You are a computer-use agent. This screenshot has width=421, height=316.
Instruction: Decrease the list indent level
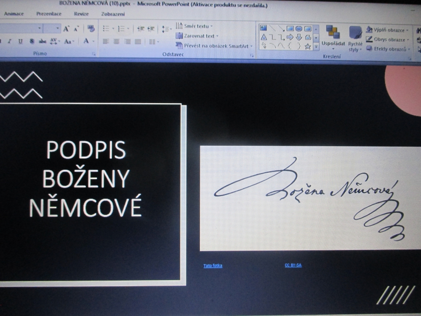(141, 29)
